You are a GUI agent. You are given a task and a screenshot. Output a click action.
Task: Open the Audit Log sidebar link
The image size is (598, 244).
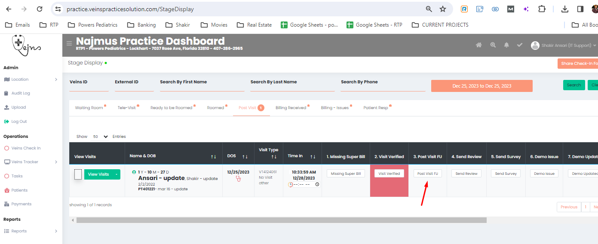click(20, 93)
